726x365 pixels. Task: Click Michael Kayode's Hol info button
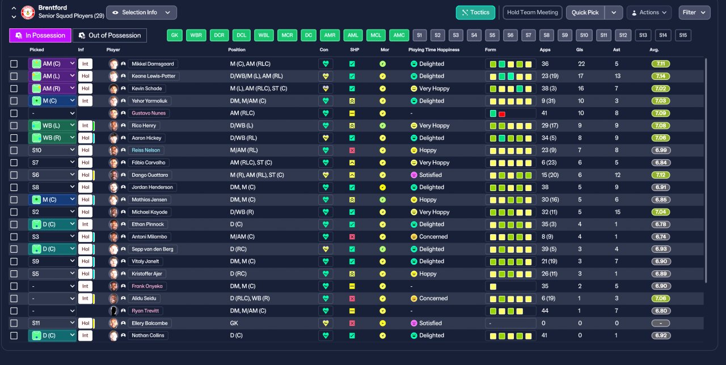coord(85,212)
